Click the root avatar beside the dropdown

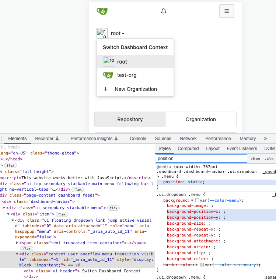[x=102, y=33]
